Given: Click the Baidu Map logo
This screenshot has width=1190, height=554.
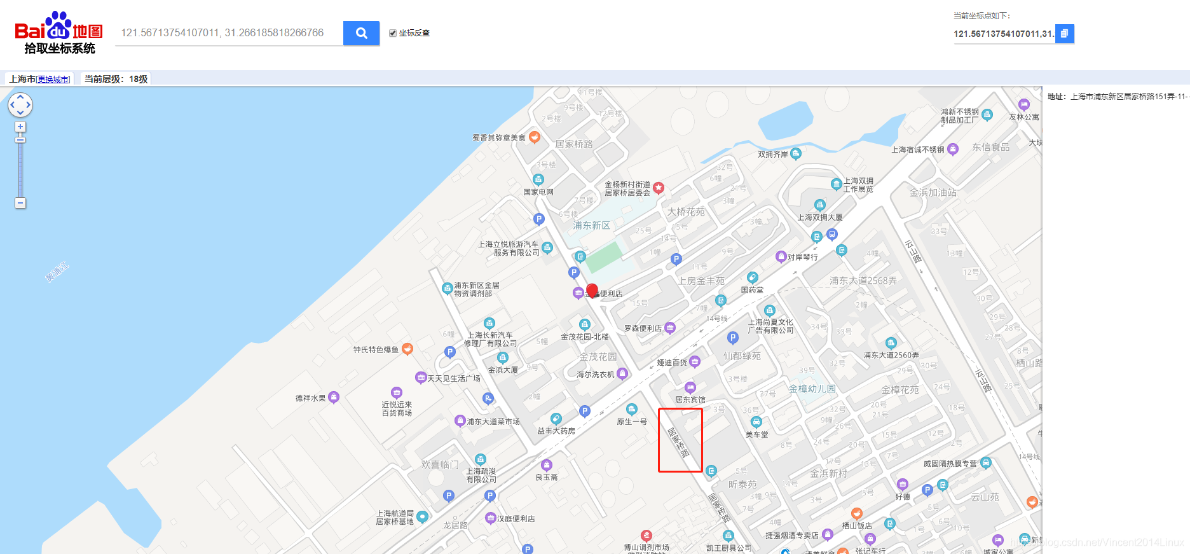Looking at the screenshot, I should [x=58, y=32].
